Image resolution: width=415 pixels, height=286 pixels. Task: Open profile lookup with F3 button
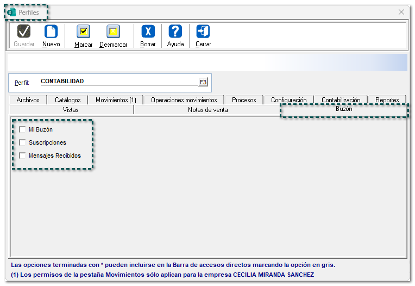pyautogui.click(x=203, y=82)
